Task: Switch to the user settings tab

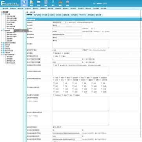Action: click(x=37, y=15)
